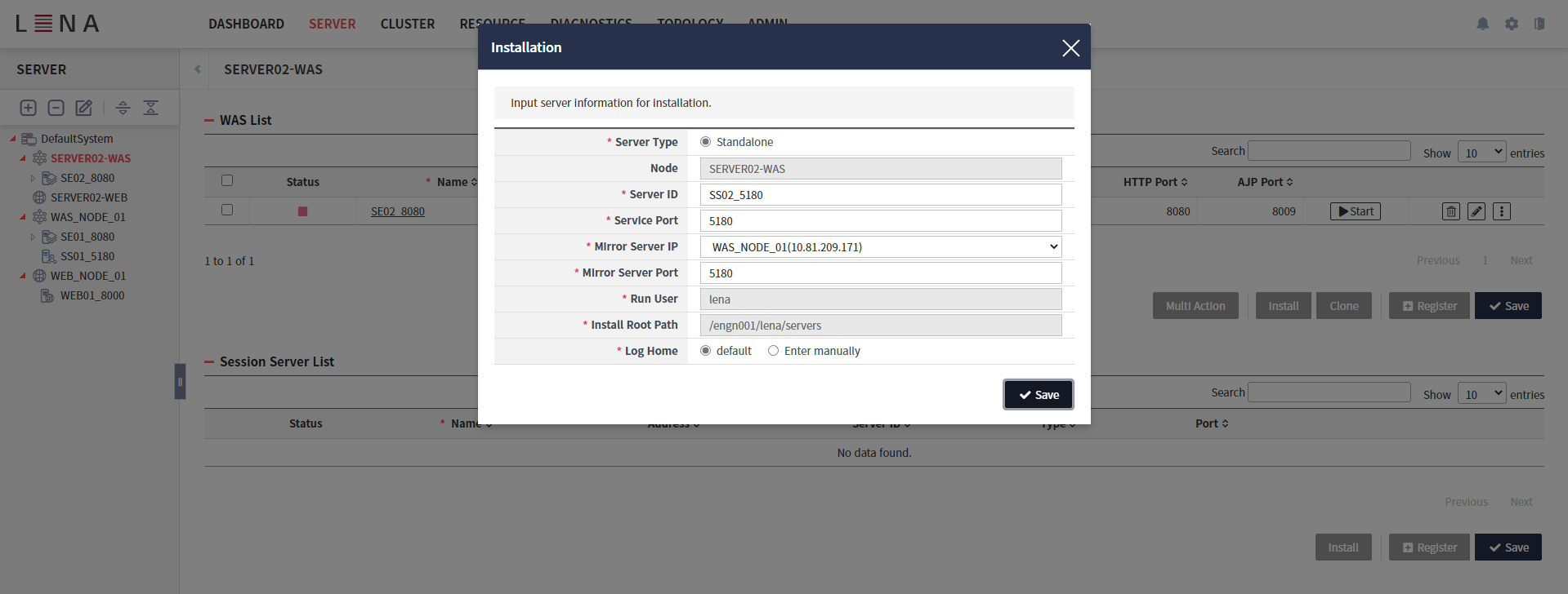This screenshot has width=1568, height=594.
Task: Click the add (plus) icon in the server tree toolbar
Action: pos(29,108)
